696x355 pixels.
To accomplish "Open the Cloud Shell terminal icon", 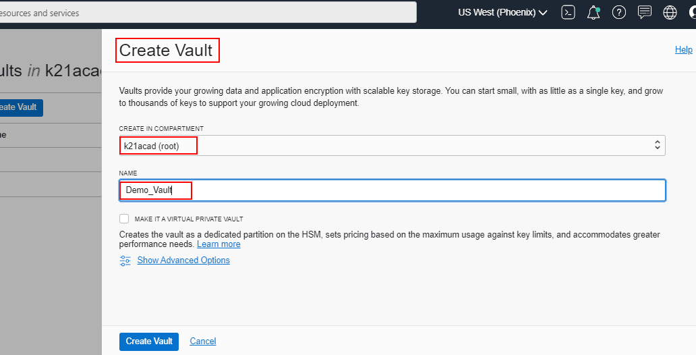I will point(569,12).
